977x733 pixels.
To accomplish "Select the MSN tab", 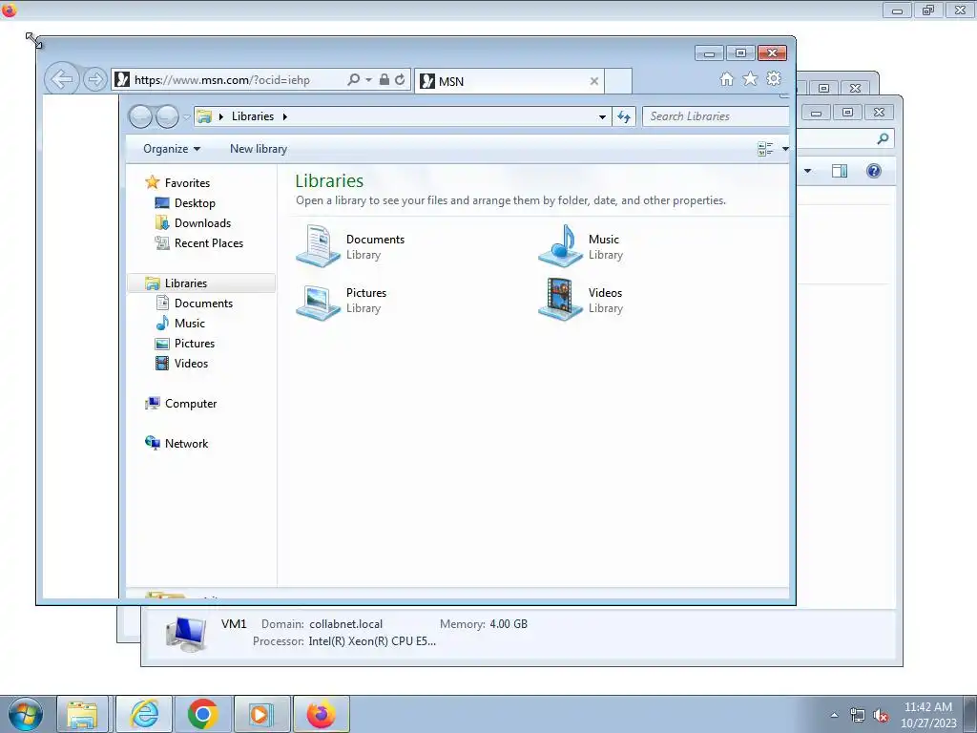I will point(509,81).
